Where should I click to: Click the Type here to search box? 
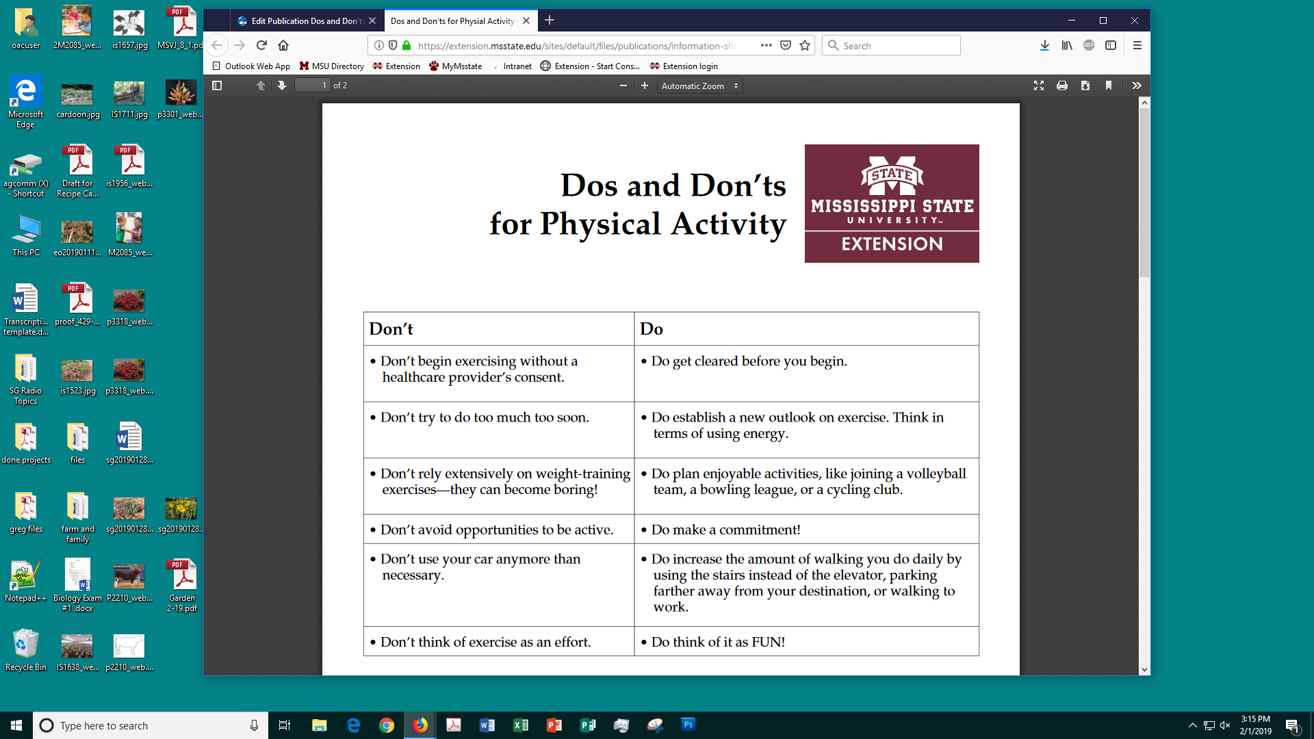(x=151, y=725)
